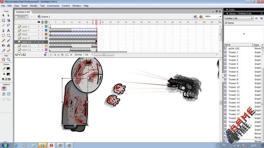The width and height of the screenshot is (264, 148).
Task: Select the Oval tool
Action: tap(3, 36)
